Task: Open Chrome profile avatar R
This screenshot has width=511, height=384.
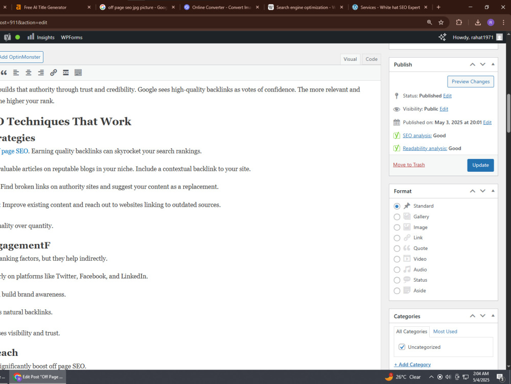Action: (491, 22)
